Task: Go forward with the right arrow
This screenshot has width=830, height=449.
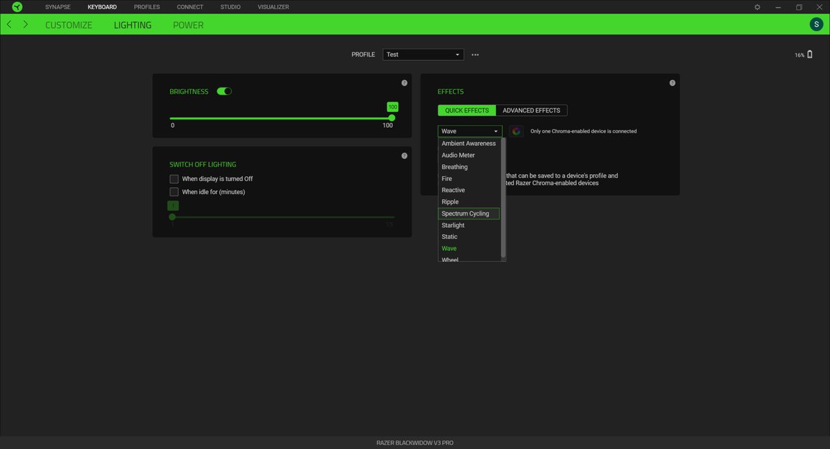Action: 26,24
